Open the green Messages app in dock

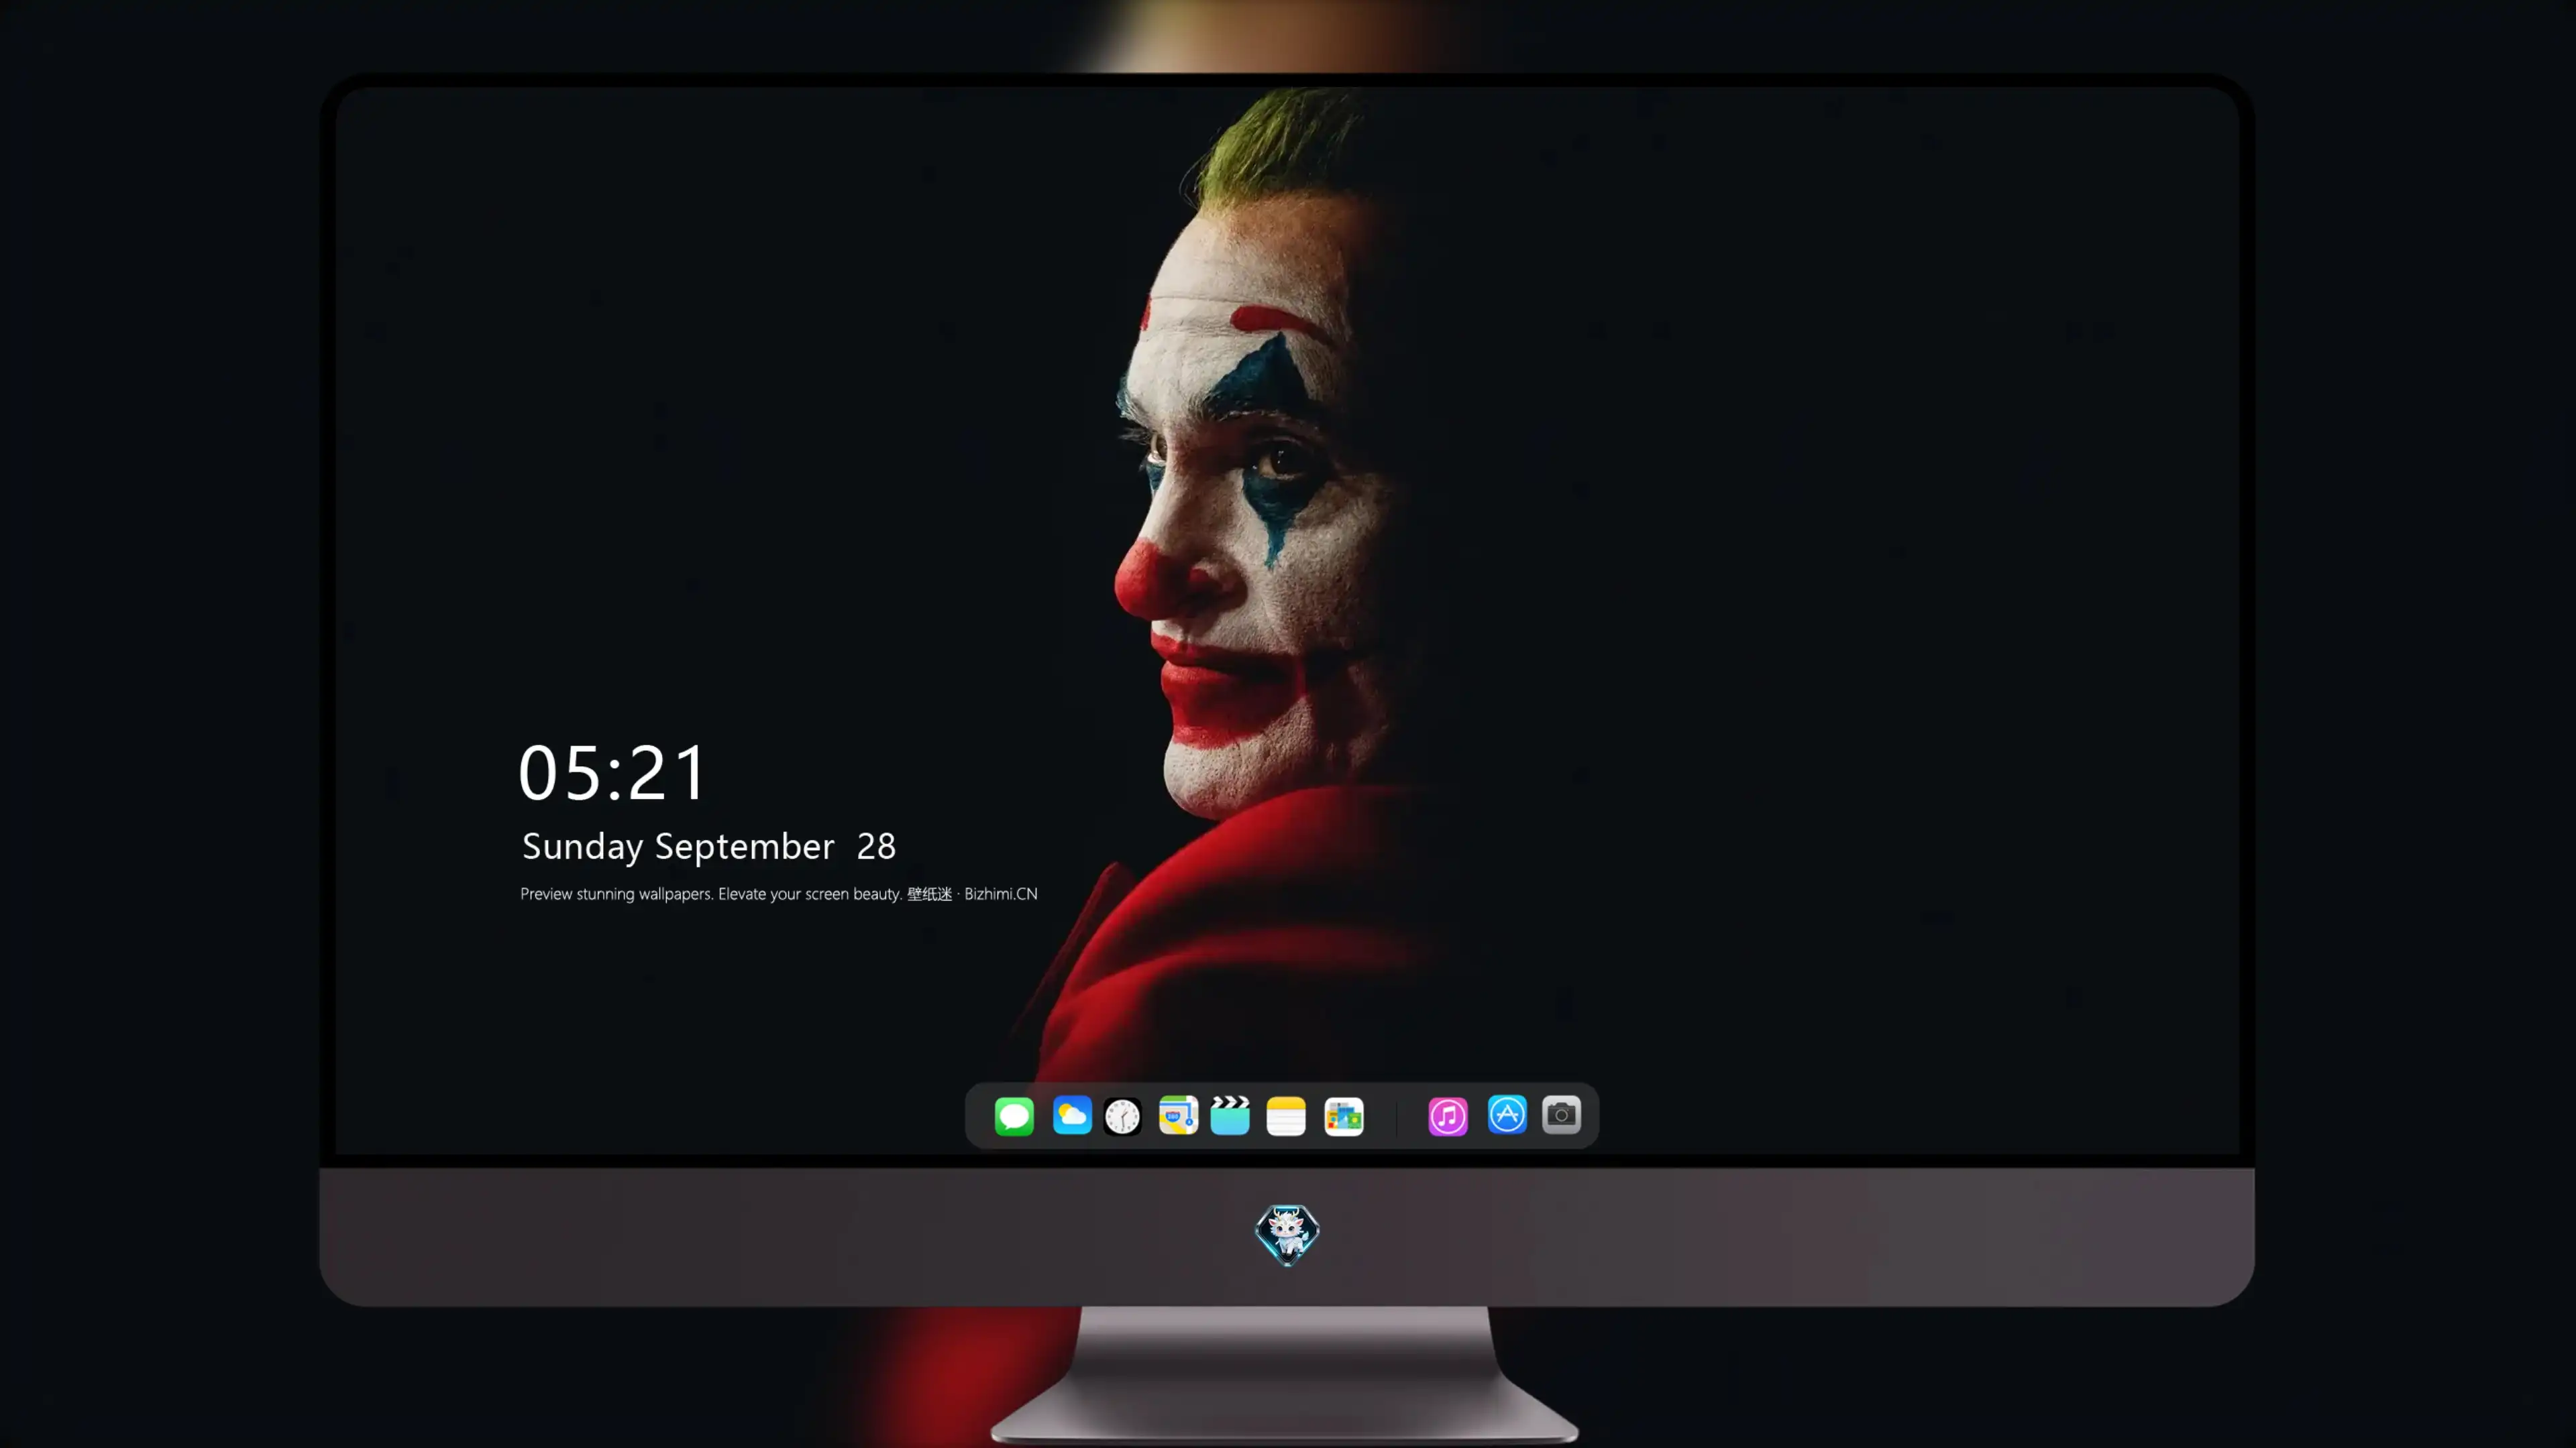click(1014, 1115)
